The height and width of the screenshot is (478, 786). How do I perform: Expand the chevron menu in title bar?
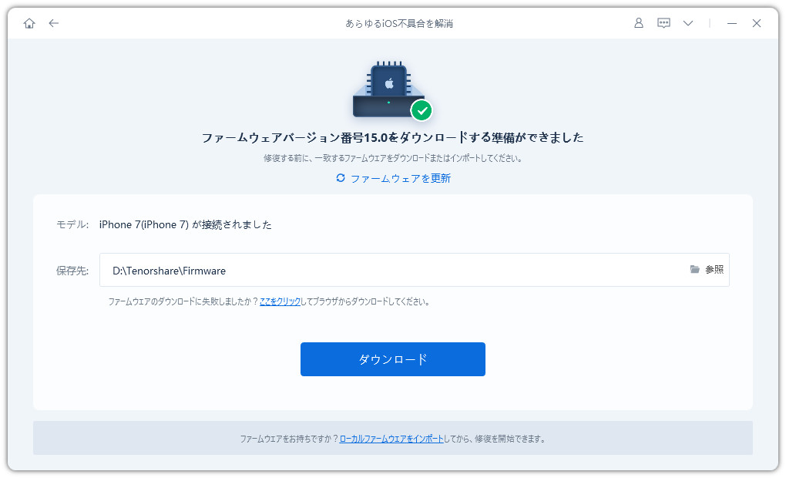[688, 23]
